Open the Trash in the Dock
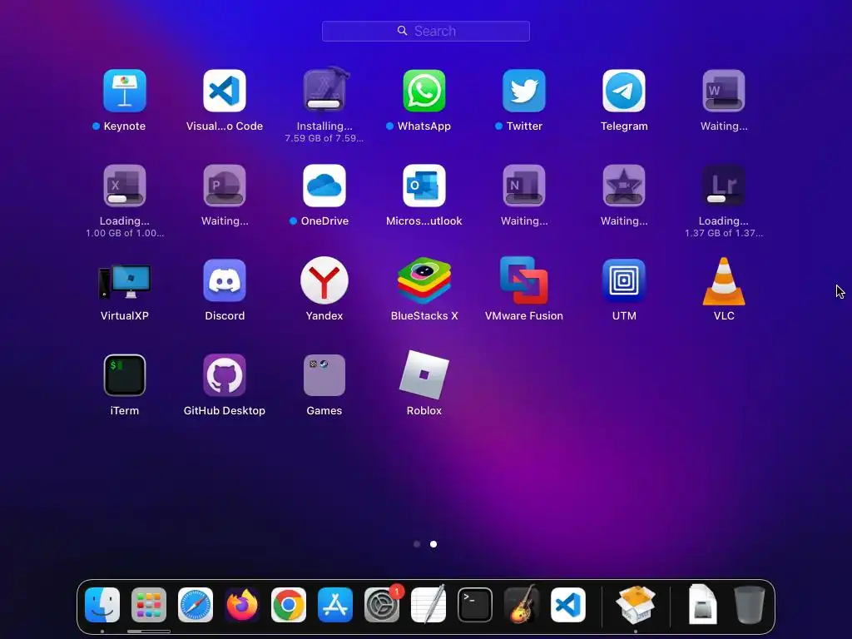 (750, 605)
